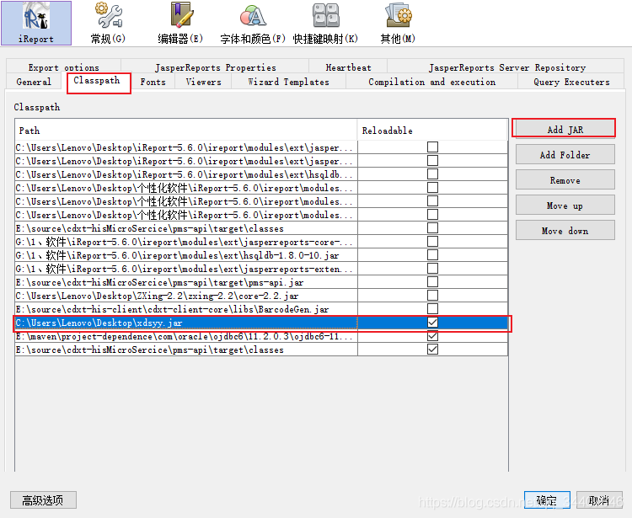Enable Reloadable for jasperreports-exten row
The height and width of the screenshot is (518, 632).
pos(432,268)
